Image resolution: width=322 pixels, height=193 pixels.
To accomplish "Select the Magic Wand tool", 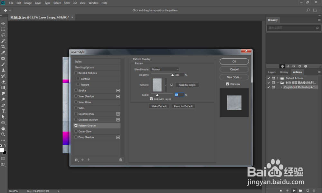I will pos(3,41).
